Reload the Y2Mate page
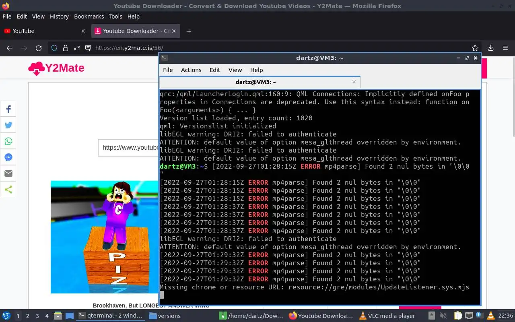This screenshot has height=322, width=515. coord(39,48)
